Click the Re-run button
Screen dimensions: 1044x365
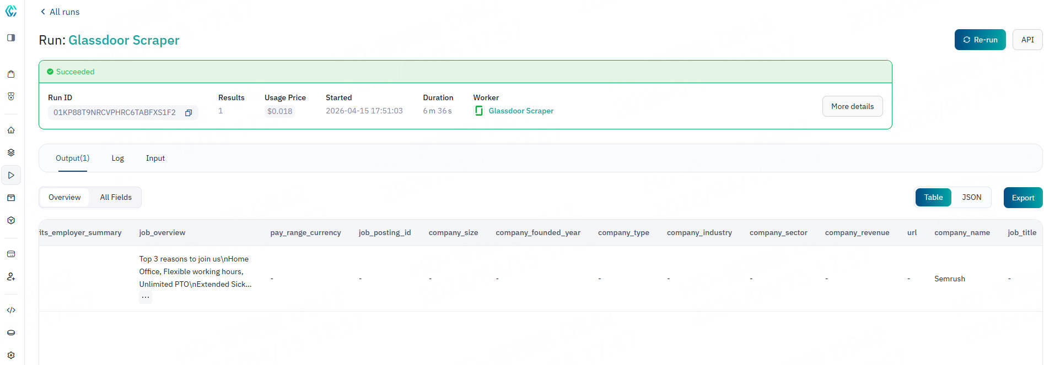point(980,40)
